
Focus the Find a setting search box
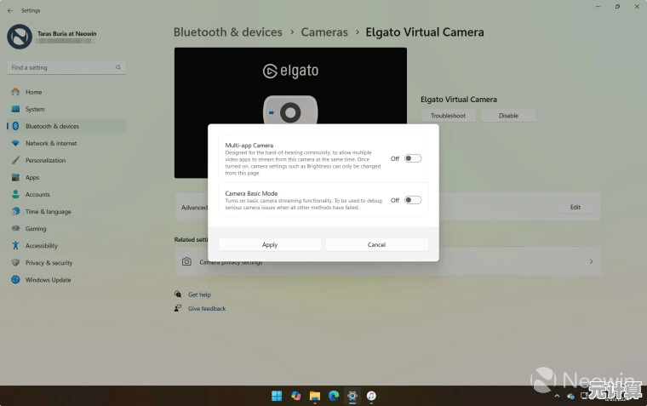(x=60, y=67)
